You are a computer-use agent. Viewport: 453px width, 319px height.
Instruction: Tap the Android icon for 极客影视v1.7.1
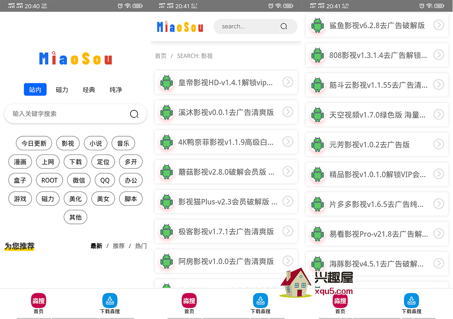click(x=166, y=231)
